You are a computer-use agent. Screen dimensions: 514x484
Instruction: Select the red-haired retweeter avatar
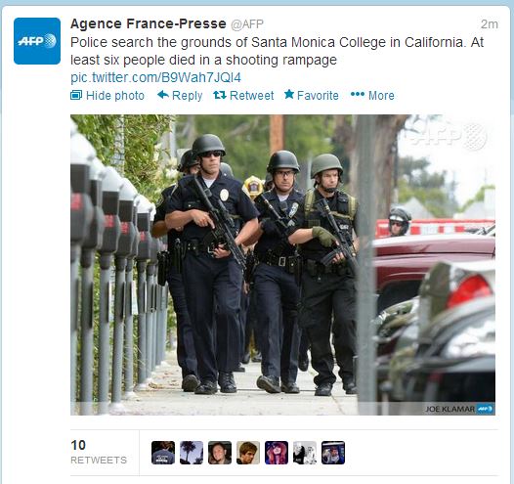(277, 453)
